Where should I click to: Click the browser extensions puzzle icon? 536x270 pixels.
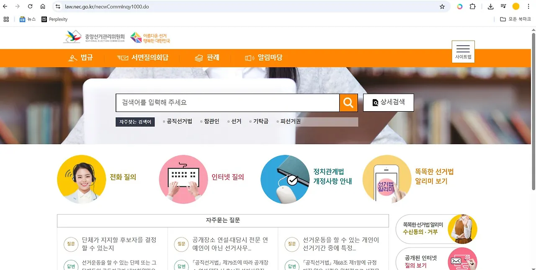point(472,6)
